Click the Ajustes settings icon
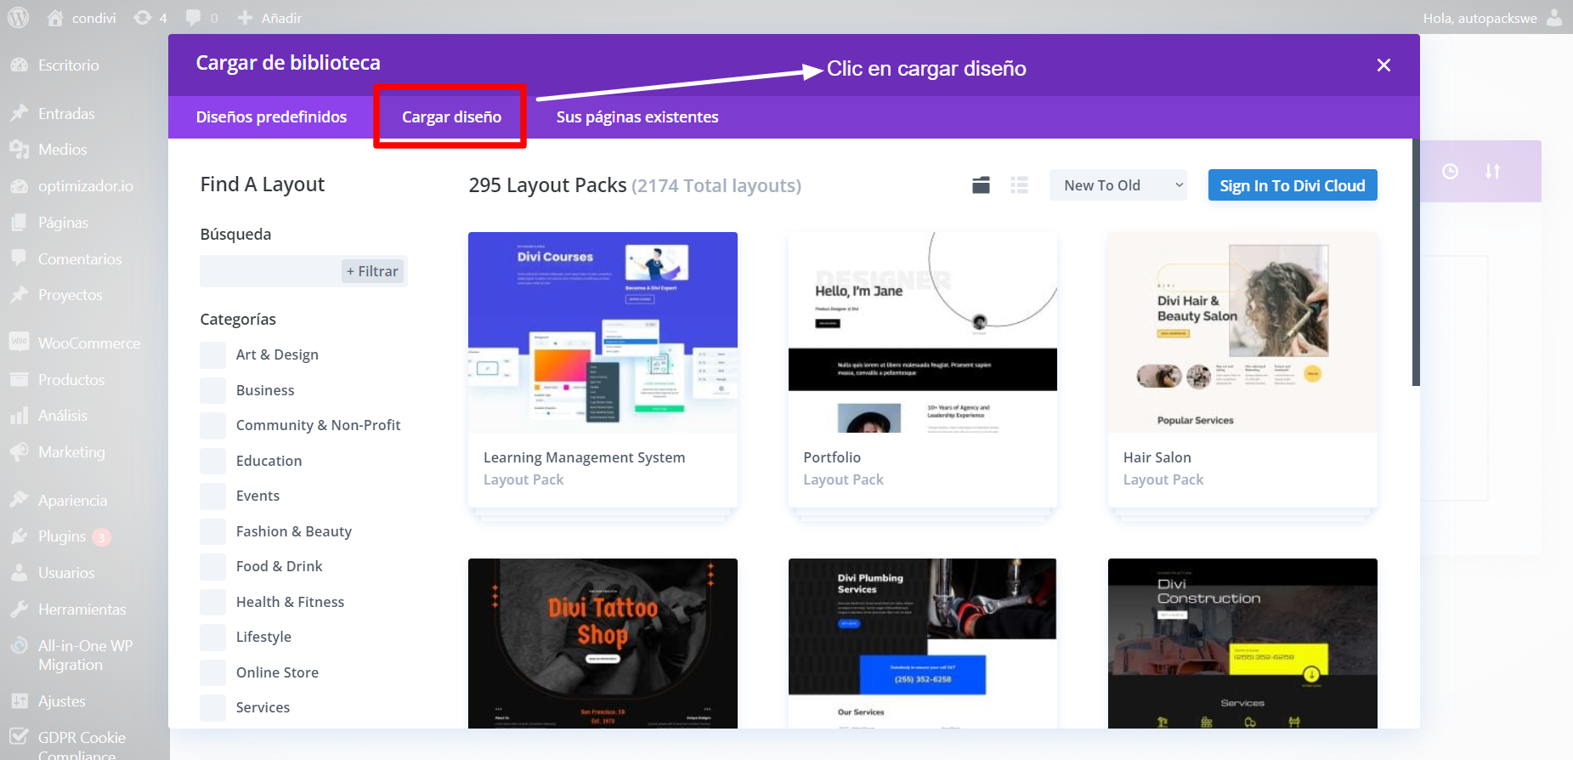Image resolution: width=1573 pixels, height=760 pixels. (x=19, y=701)
